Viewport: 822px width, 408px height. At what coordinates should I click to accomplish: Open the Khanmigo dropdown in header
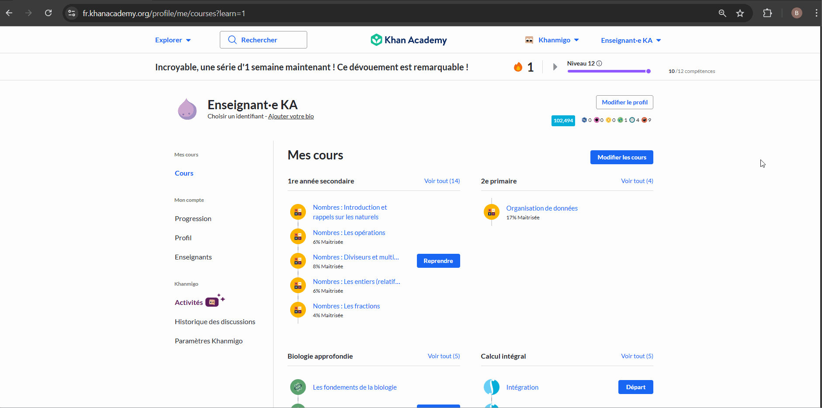click(x=552, y=40)
